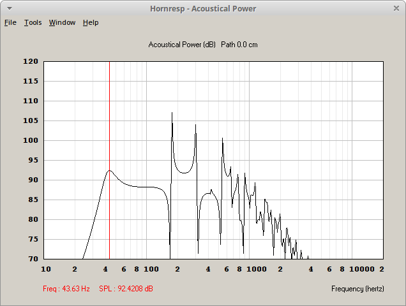
Task: Close the Hornresp Acoustical Power window
Action: tap(396, 8)
